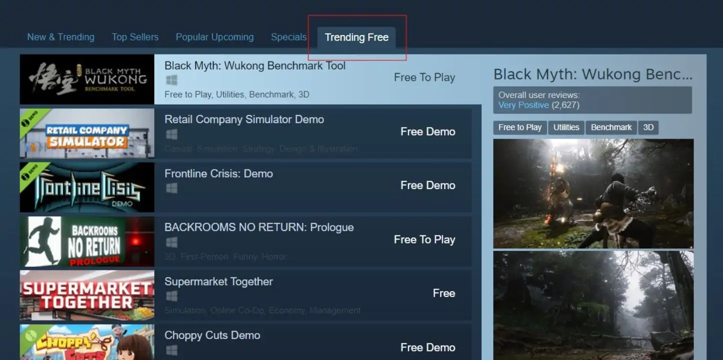723x360 pixels.
Task: Open the Top Sellers tab
Action: (135, 37)
